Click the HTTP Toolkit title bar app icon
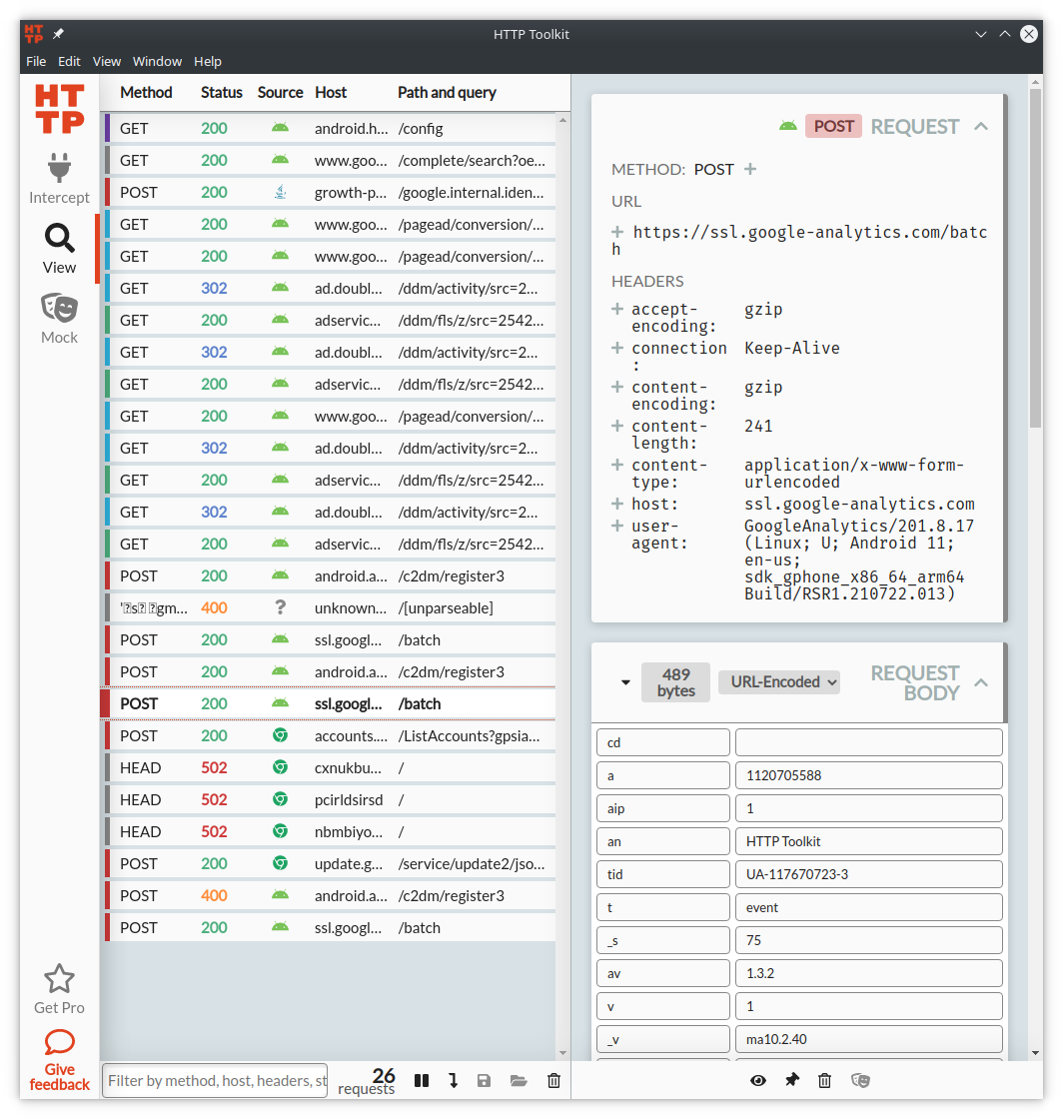 (34, 34)
